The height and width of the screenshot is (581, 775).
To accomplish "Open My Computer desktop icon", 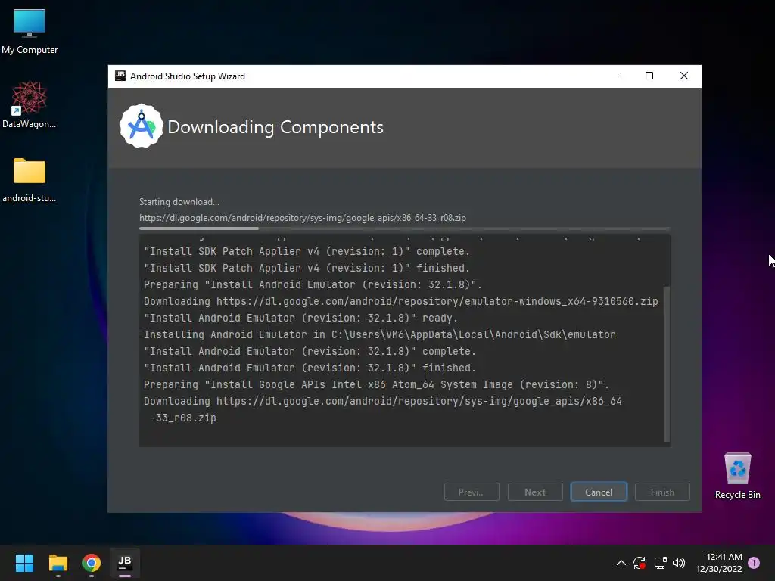I will (x=30, y=31).
